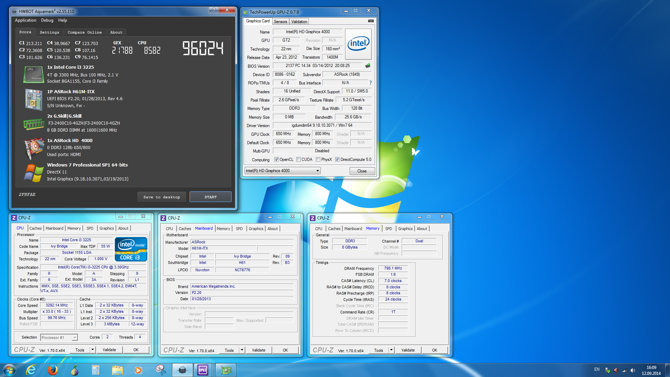Switch to CPU-Z taskbar button
The width and height of the screenshot is (670, 377).
point(203,370)
